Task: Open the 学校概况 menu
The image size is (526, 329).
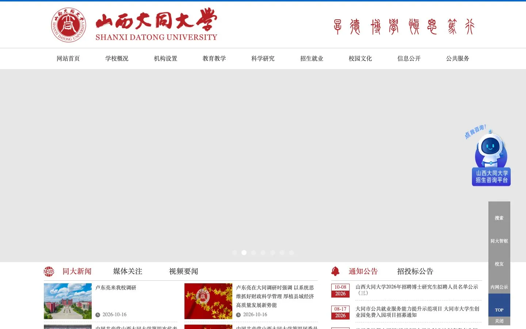Action: [117, 58]
